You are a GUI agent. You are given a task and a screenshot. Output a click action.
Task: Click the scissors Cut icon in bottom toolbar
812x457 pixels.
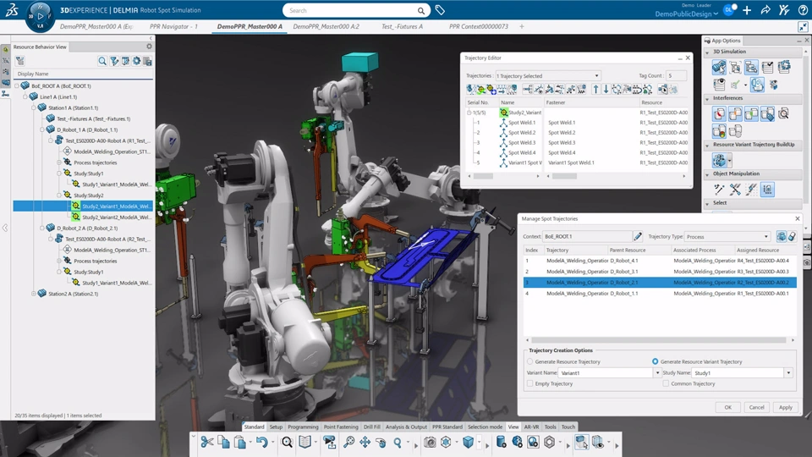(207, 442)
